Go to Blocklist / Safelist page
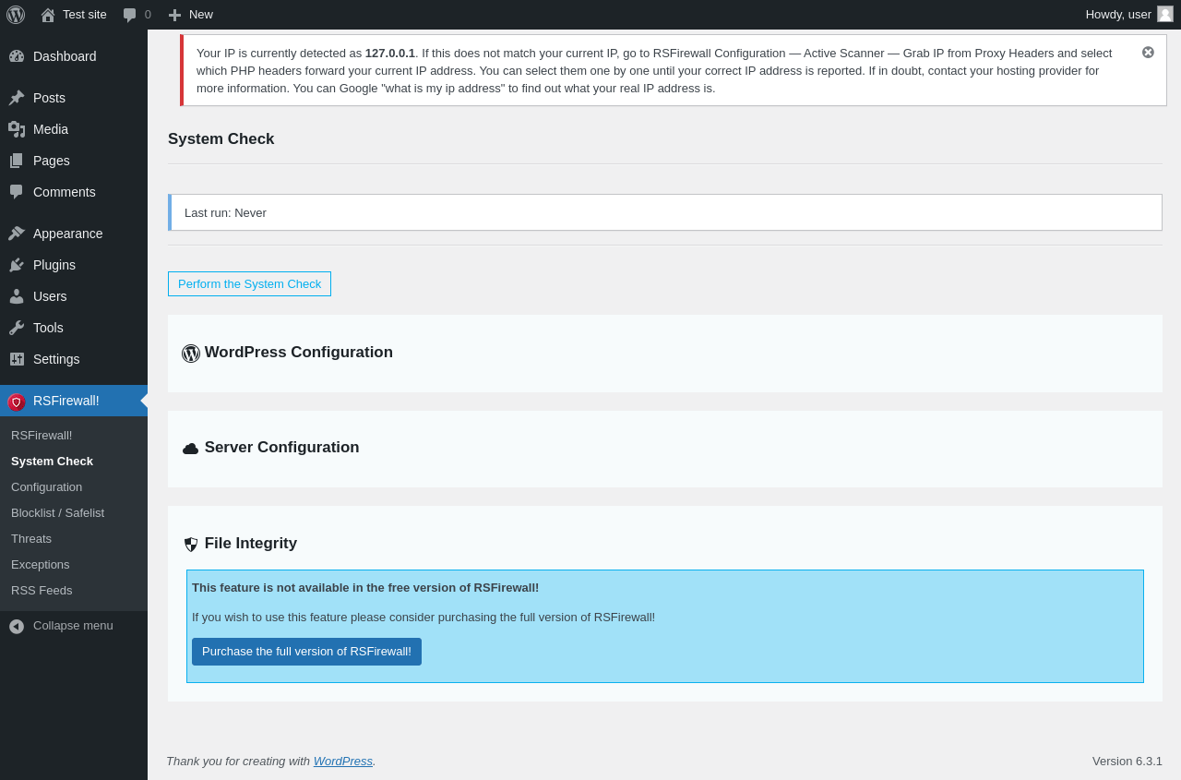The width and height of the screenshot is (1181, 780). (57, 512)
